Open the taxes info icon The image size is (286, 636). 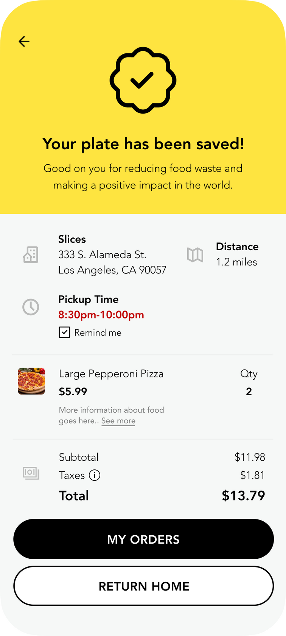pyautogui.click(x=95, y=475)
